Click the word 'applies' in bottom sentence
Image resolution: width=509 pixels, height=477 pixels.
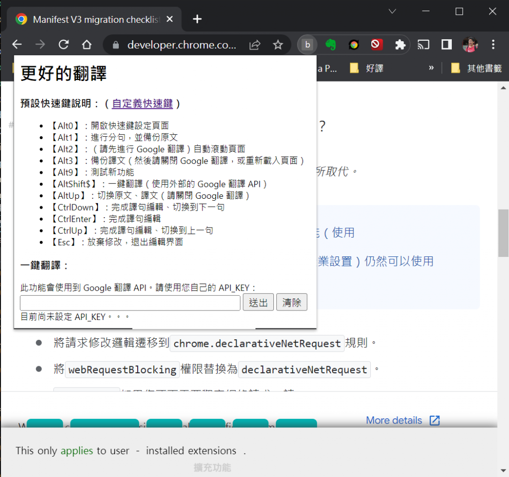click(x=77, y=450)
